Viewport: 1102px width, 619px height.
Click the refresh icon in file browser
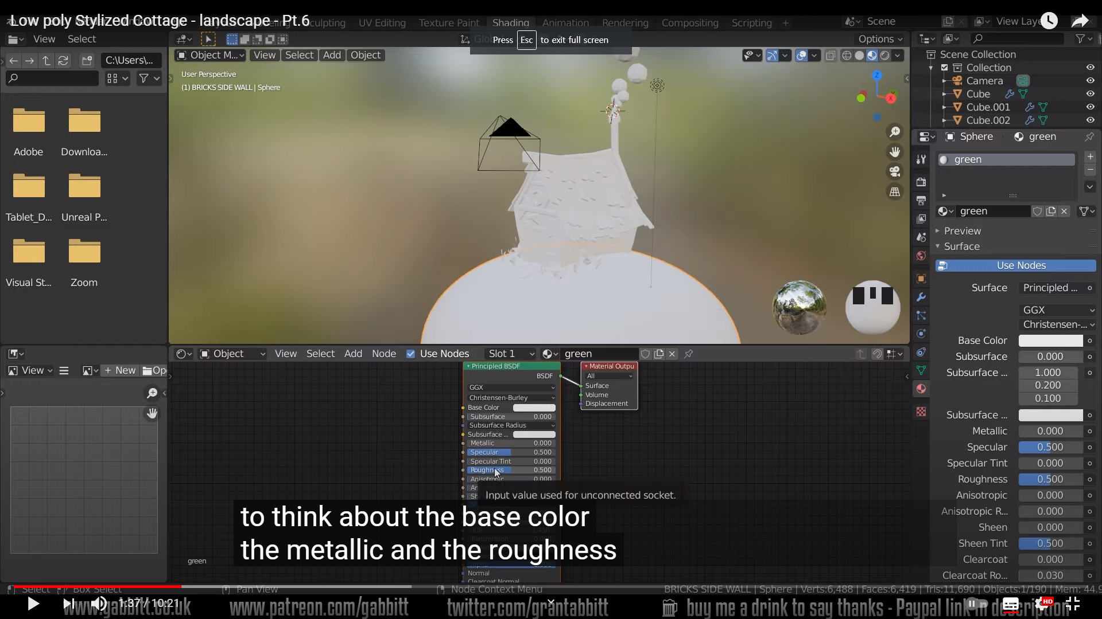pyautogui.click(x=63, y=60)
